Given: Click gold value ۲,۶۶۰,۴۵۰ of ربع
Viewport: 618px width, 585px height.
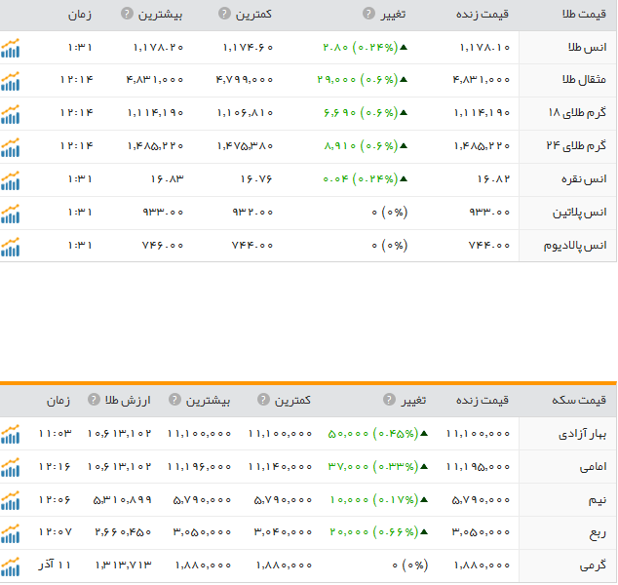Looking at the screenshot, I should 124,532.
